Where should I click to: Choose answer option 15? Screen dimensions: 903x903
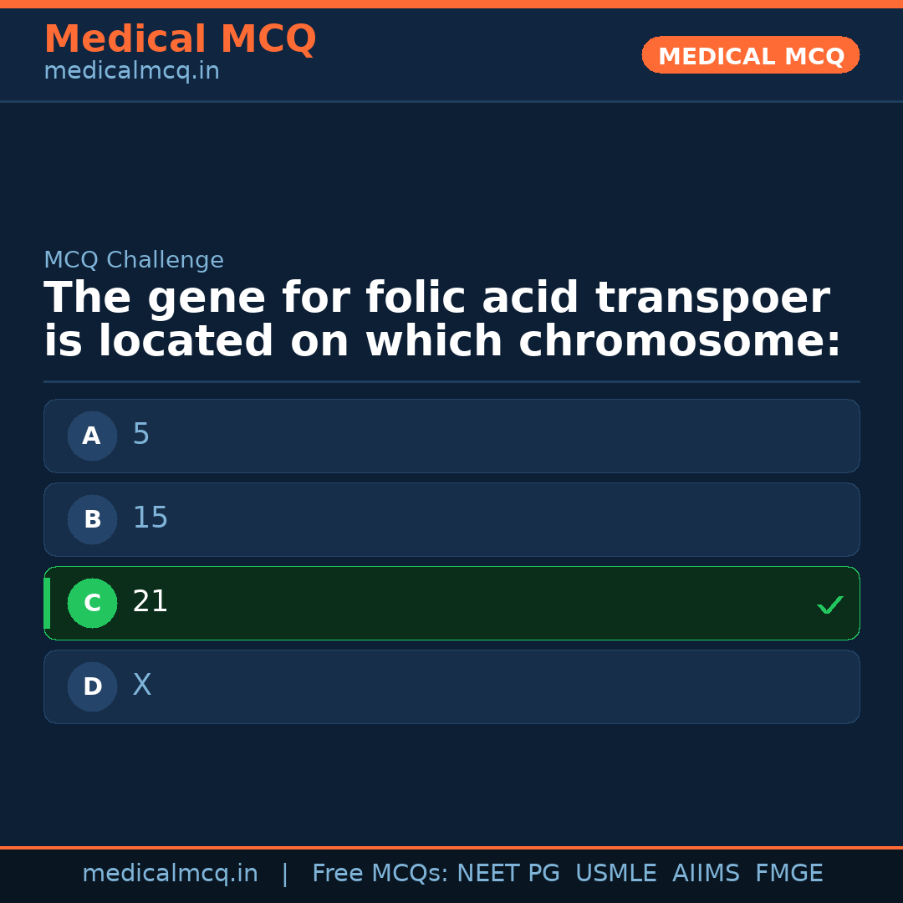451,519
